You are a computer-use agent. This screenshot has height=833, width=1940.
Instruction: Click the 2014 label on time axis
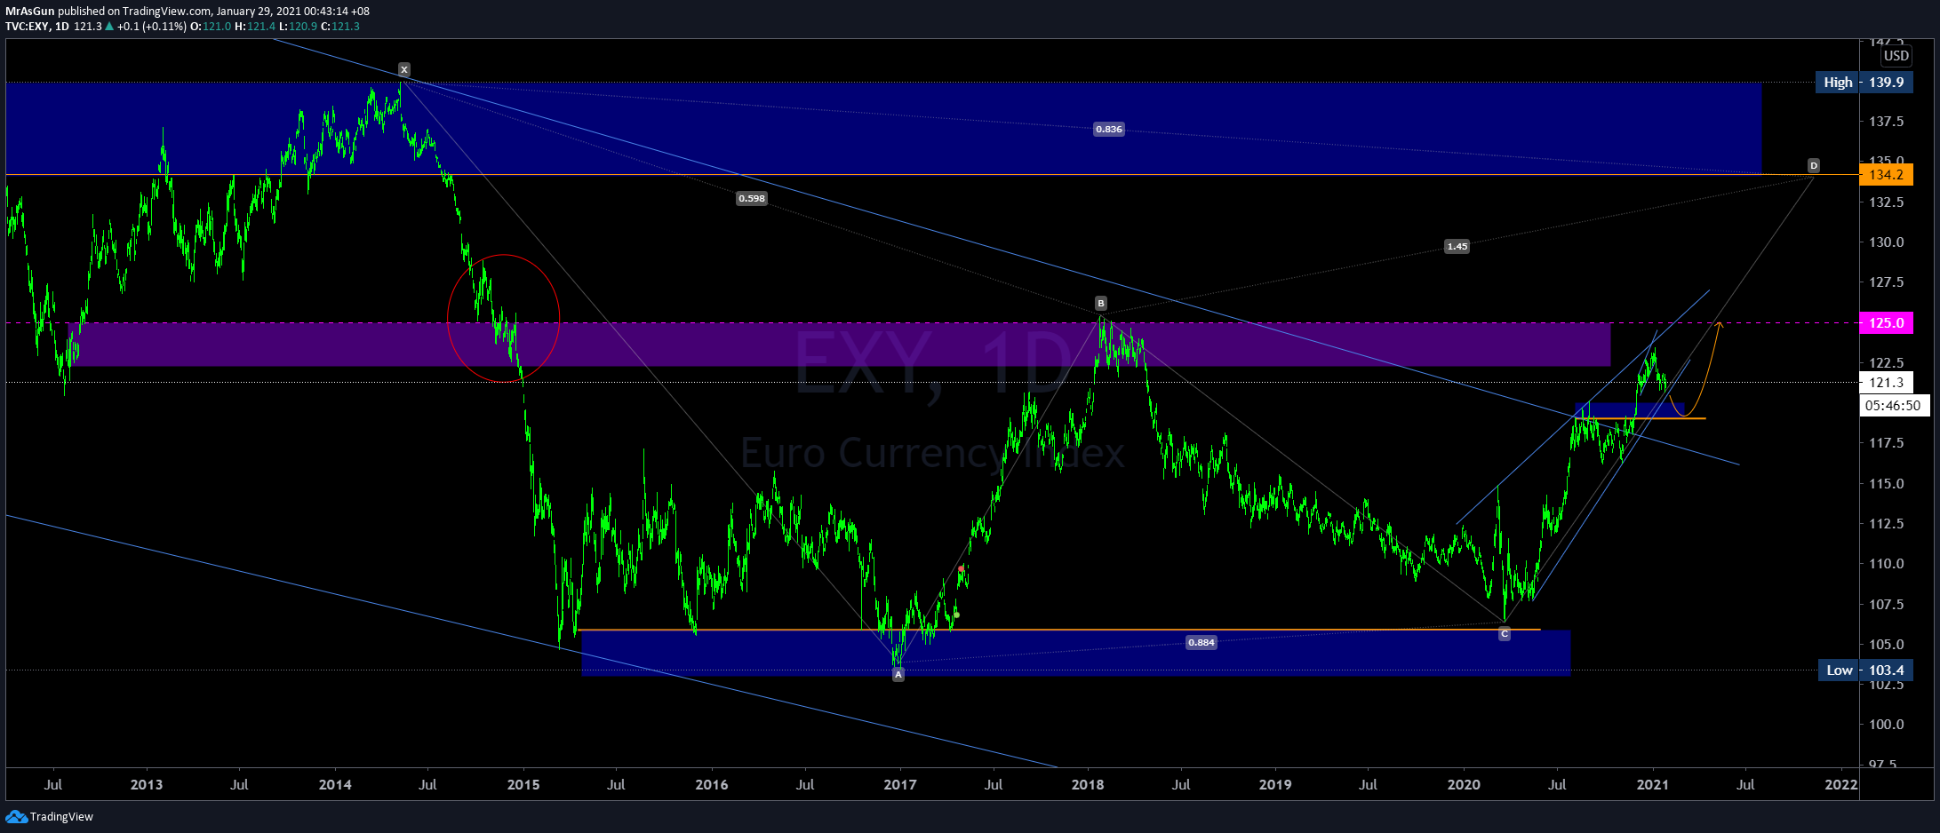(335, 784)
